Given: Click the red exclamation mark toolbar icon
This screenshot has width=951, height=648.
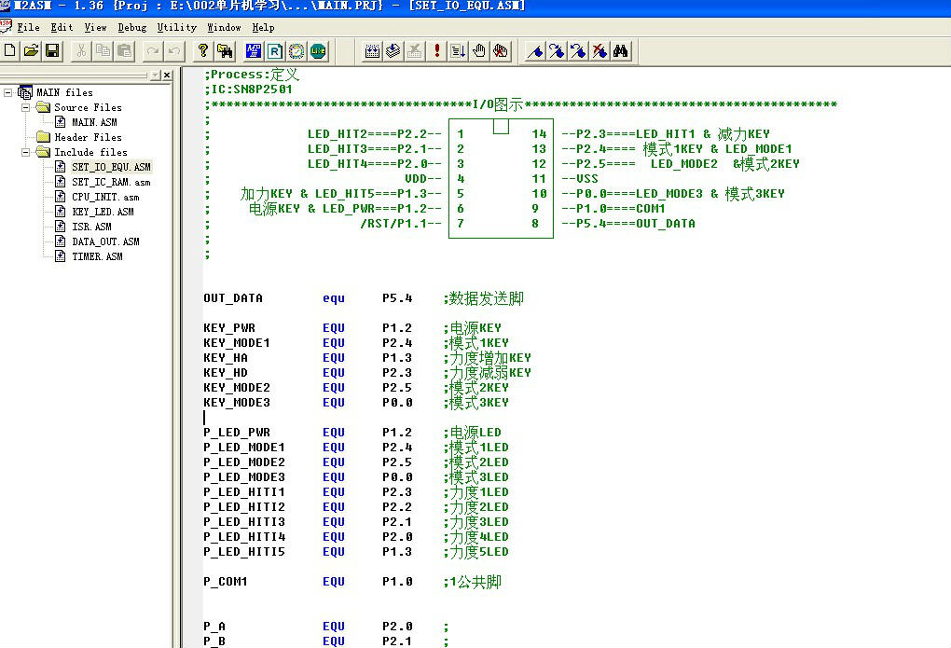Looking at the screenshot, I should pyautogui.click(x=437, y=50).
